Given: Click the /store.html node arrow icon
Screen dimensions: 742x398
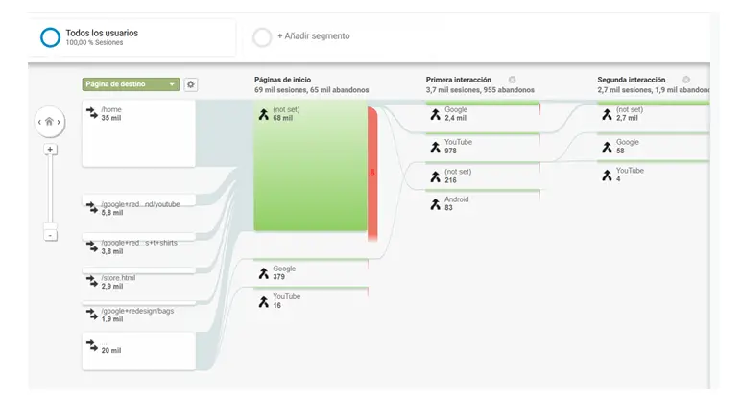Looking at the screenshot, I should [92, 281].
